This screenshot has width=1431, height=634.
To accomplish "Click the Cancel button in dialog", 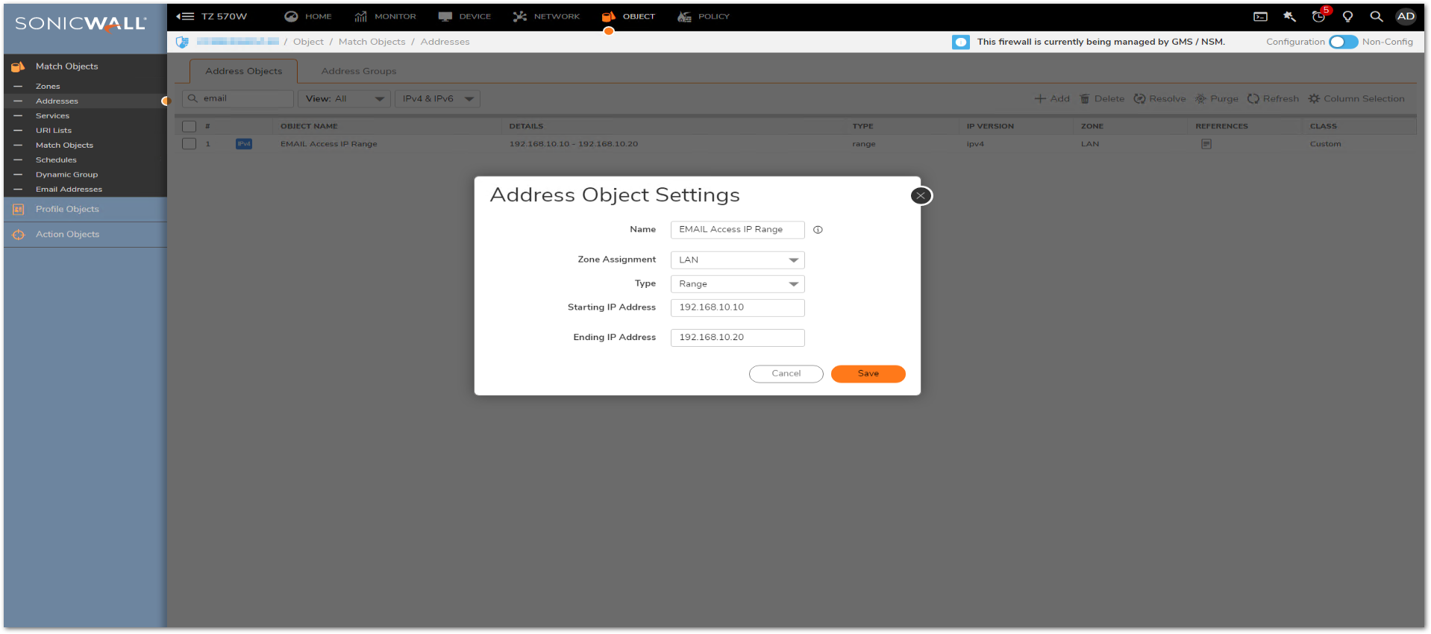I will pos(786,374).
